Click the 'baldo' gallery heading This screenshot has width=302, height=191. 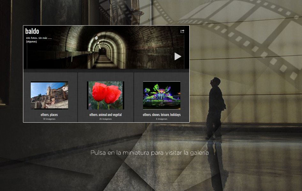(32, 31)
